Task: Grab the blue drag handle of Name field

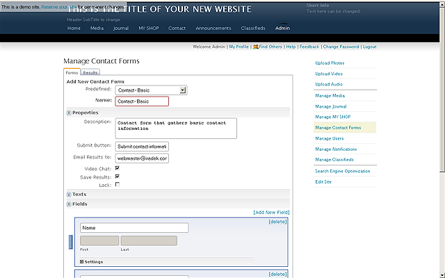Action: click(70, 243)
